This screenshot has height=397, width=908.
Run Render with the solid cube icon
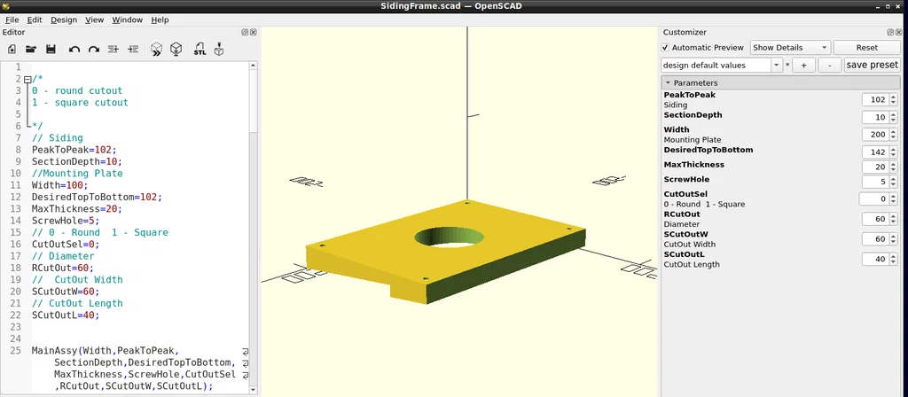[x=176, y=50]
